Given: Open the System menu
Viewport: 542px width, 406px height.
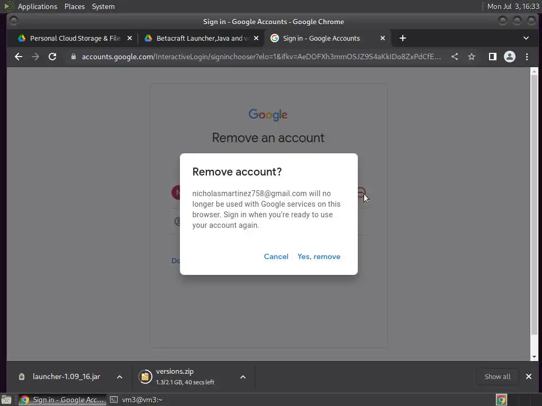Looking at the screenshot, I should (103, 6).
